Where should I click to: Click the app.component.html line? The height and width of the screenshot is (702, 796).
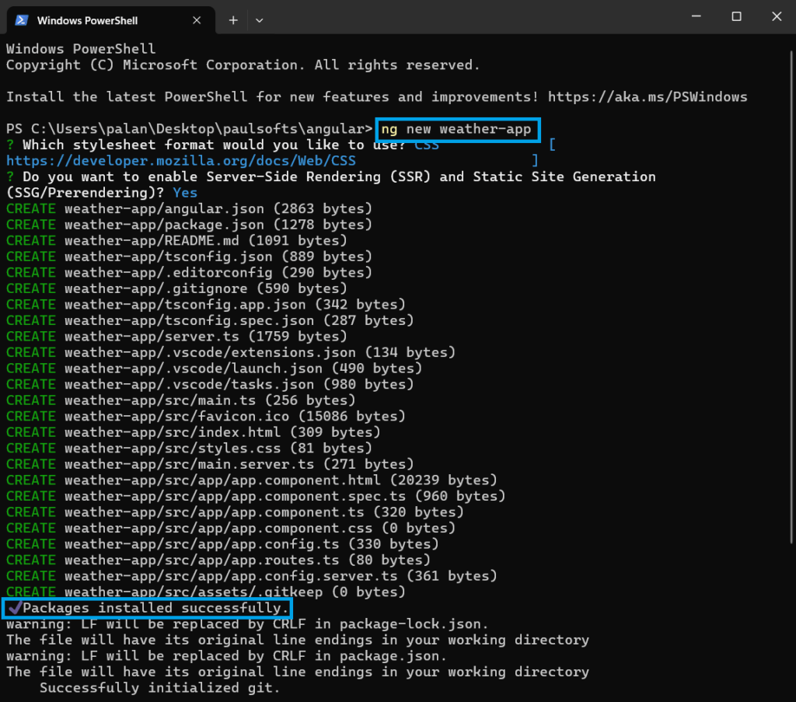tap(251, 480)
